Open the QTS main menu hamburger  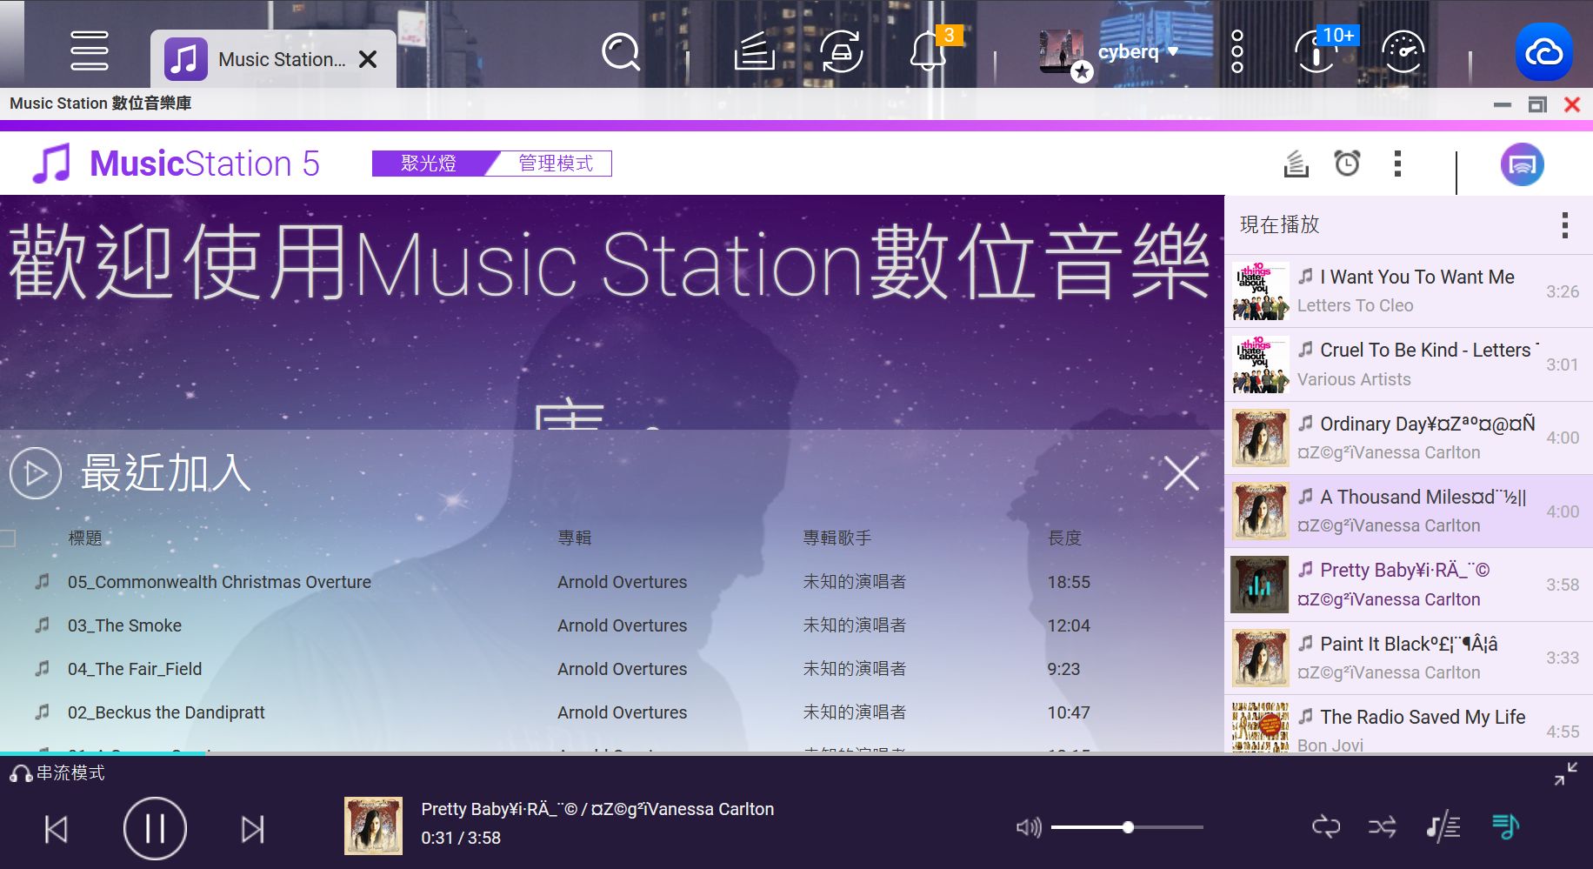pyautogui.click(x=90, y=50)
